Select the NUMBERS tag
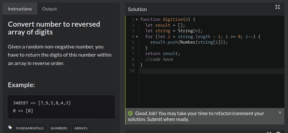 59,128
